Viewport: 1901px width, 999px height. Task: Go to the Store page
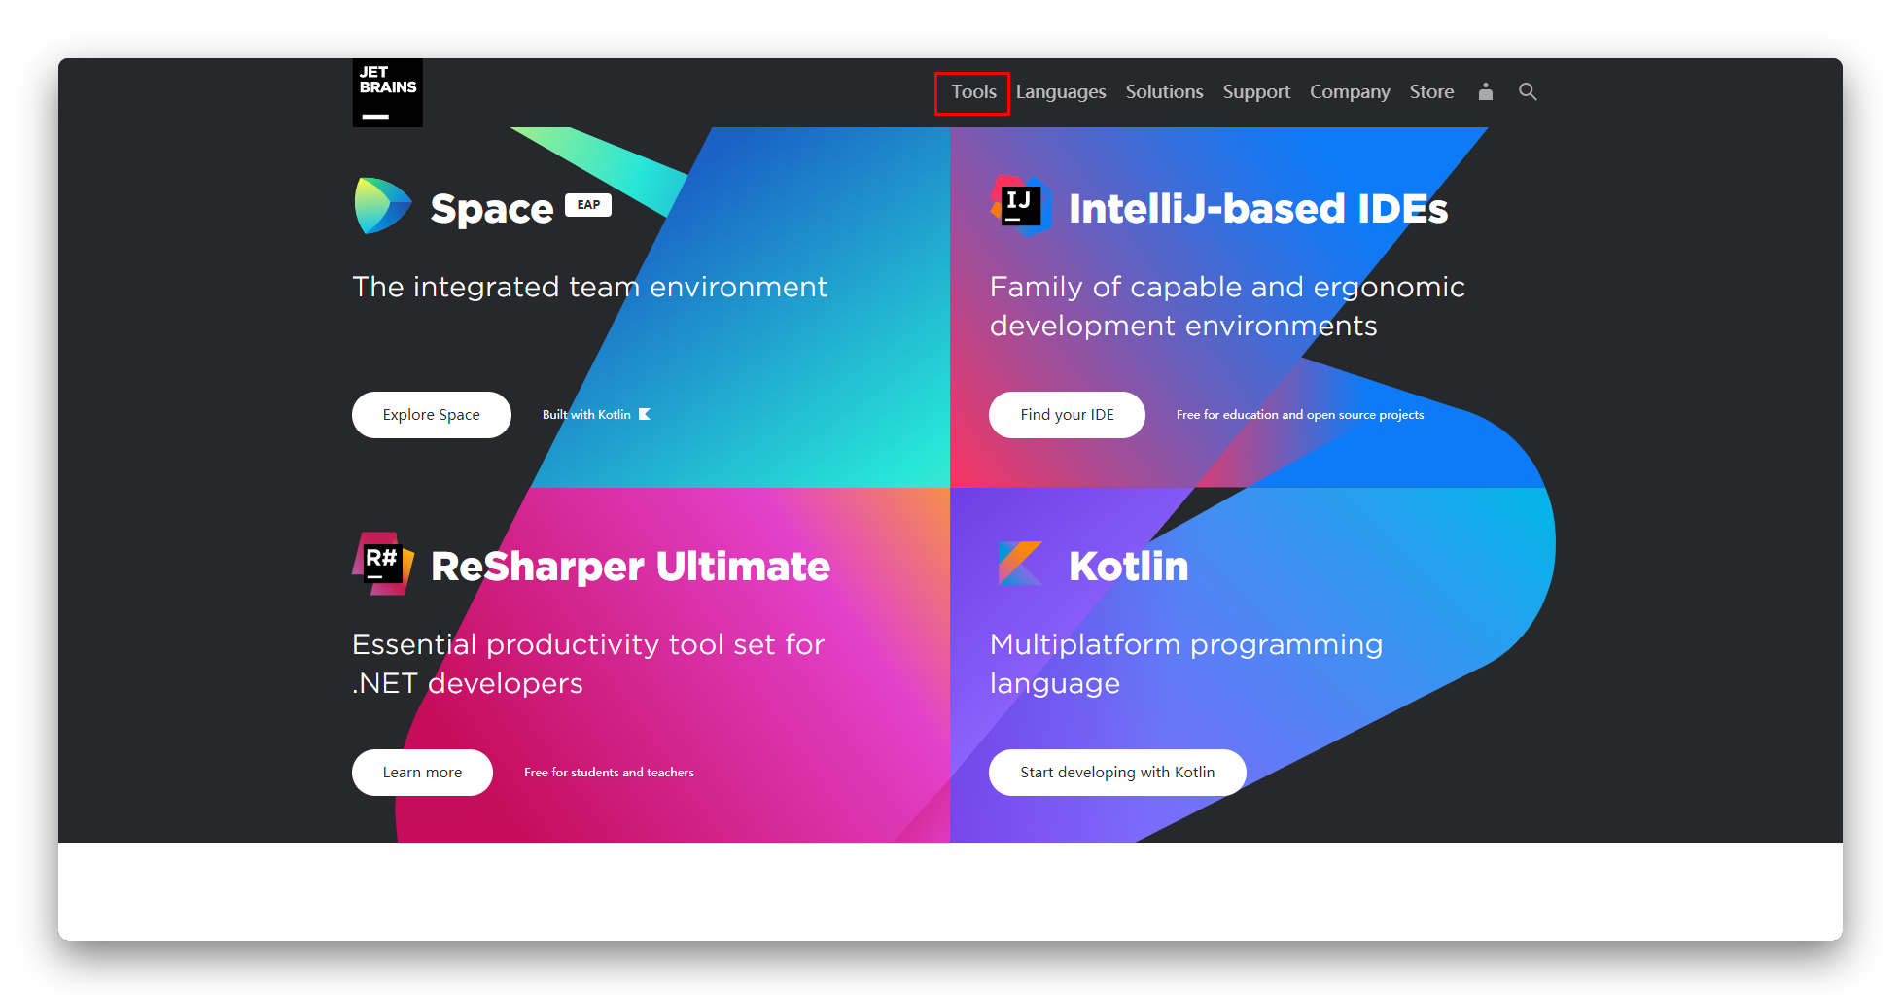tap(1431, 92)
